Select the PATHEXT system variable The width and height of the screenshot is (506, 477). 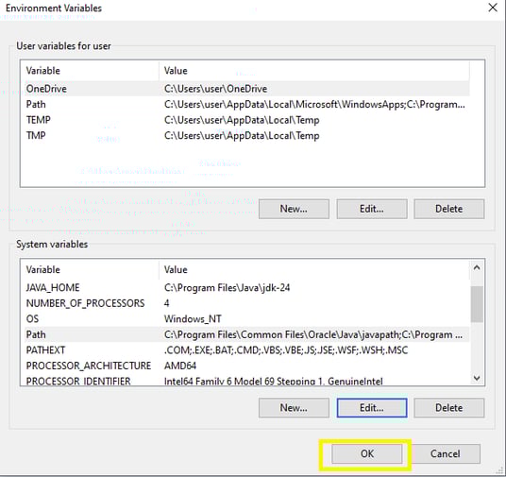click(x=247, y=350)
